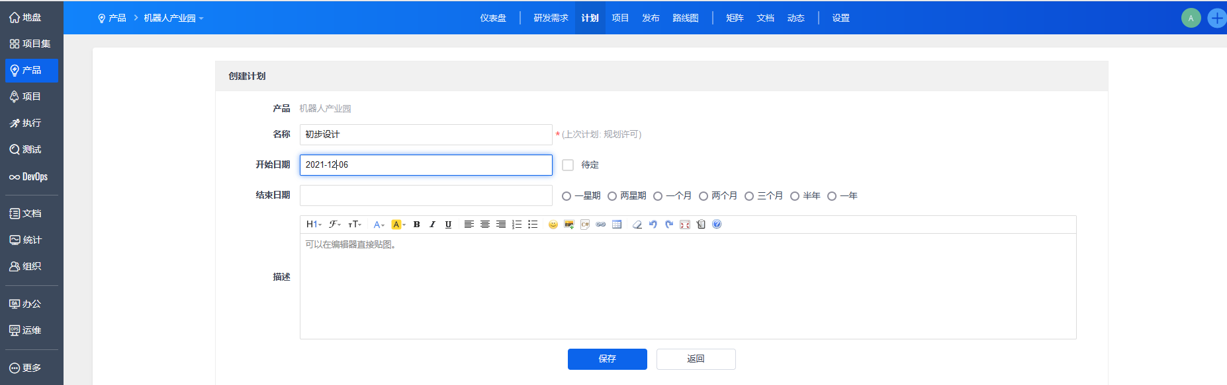Insert a hyperlink via link icon

point(600,225)
